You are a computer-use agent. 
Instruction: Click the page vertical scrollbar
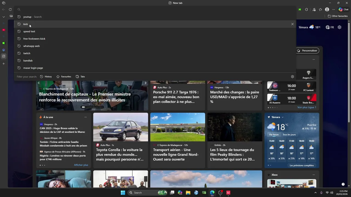[x=349, y=73]
